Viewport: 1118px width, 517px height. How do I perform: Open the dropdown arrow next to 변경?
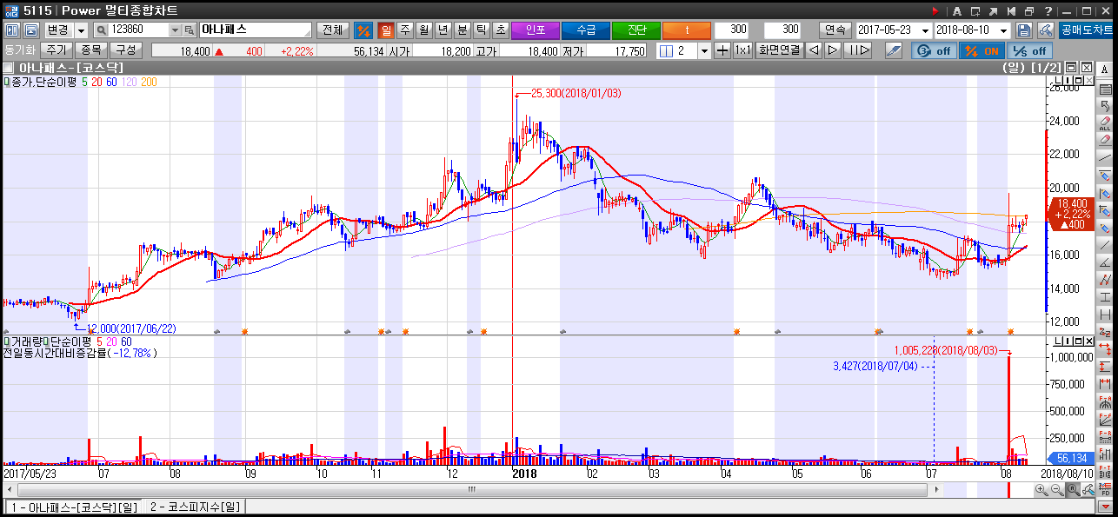pyautogui.click(x=81, y=30)
